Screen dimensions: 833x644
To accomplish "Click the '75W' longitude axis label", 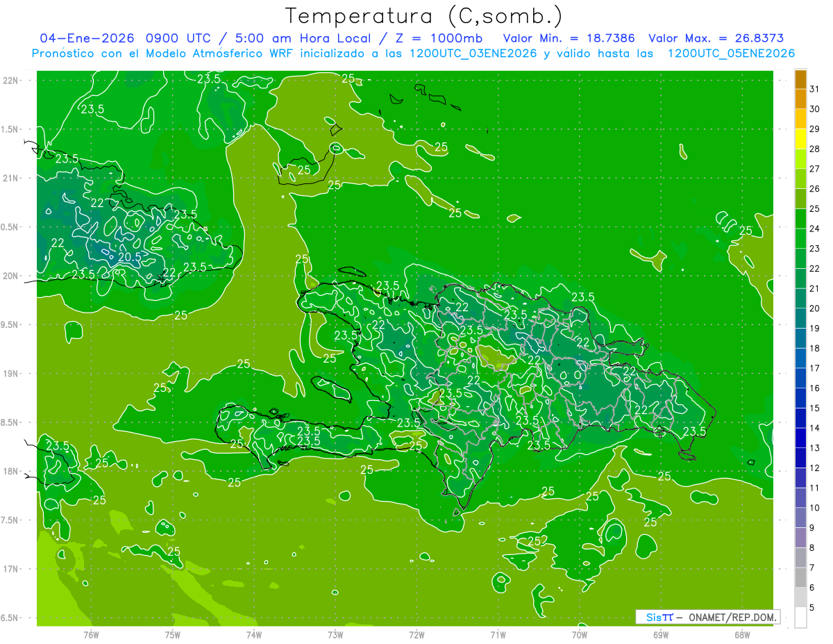I will coord(173,634).
